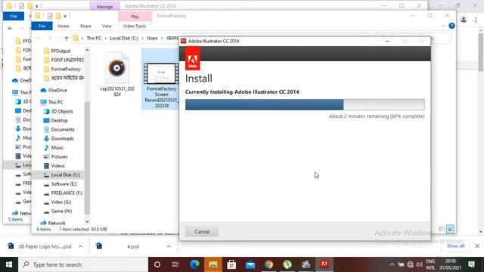Screen dimensions: 484x272
Task: Select FFOutput folder in navigation pane
Action: 60,51
